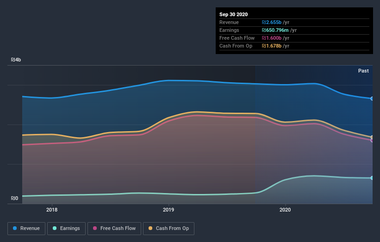Select the Cash From Op endpoint marker
Screen dimensions: 380x242
click(372, 137)
